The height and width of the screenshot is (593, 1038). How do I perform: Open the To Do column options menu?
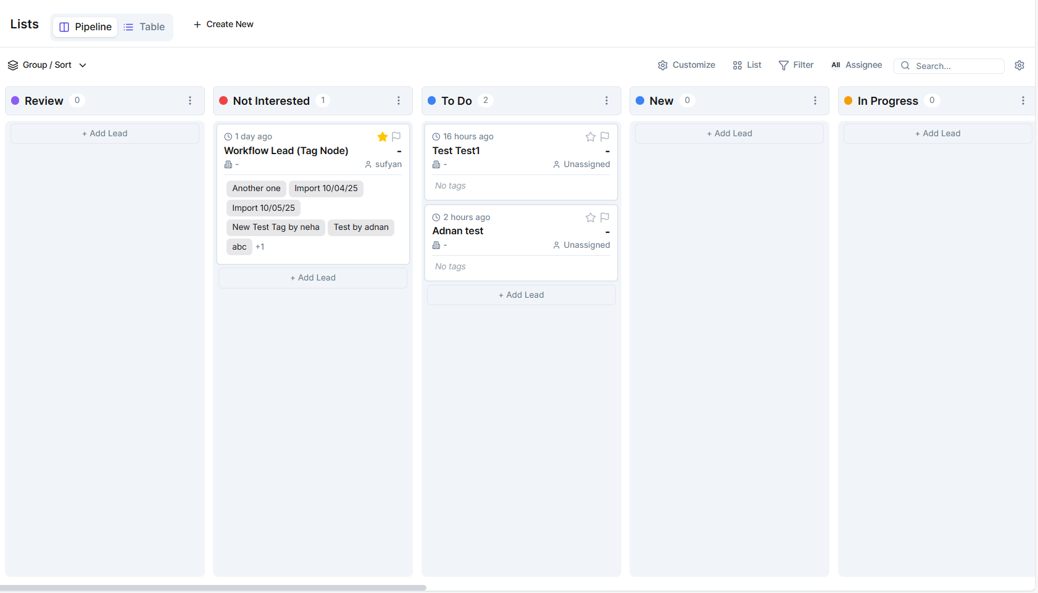(x=607, y=100)
